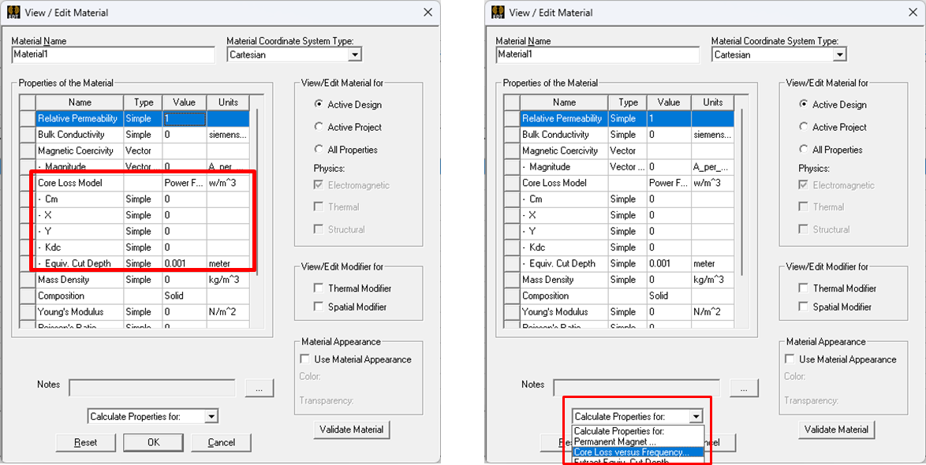The height and width of the screenshot is (465, 926).
Task: Open the Cartesian dropdown in the right dialog
Action: [839, 55]
